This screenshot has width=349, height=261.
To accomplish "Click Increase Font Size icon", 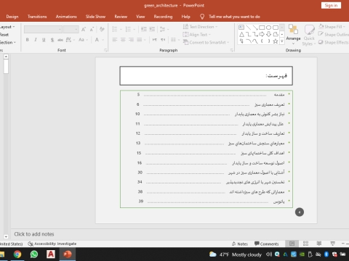I will coord(84,30).
